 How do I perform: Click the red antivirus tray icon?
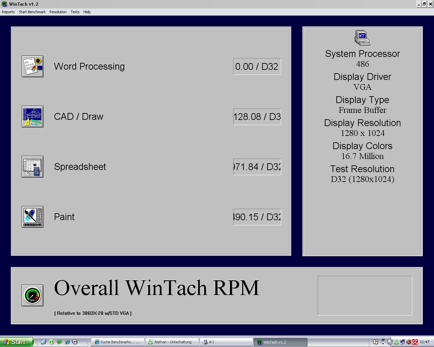point(415,342)
